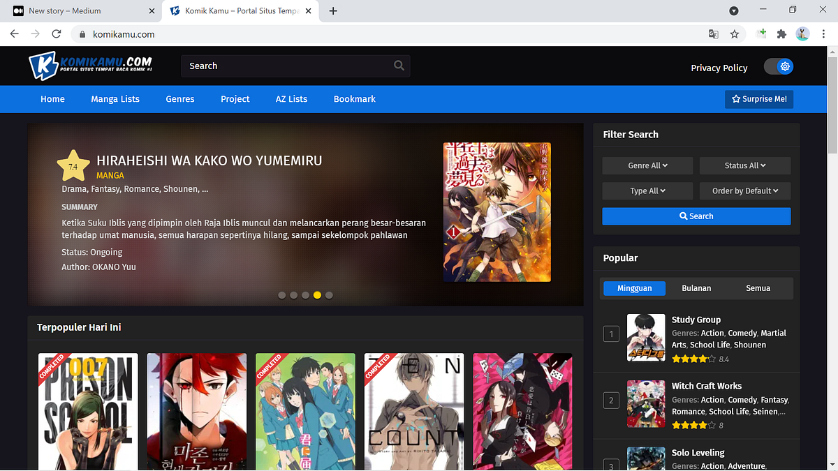Expand the Status All dropdown
This screenshot has height=471, width=838.
[745, 165]
